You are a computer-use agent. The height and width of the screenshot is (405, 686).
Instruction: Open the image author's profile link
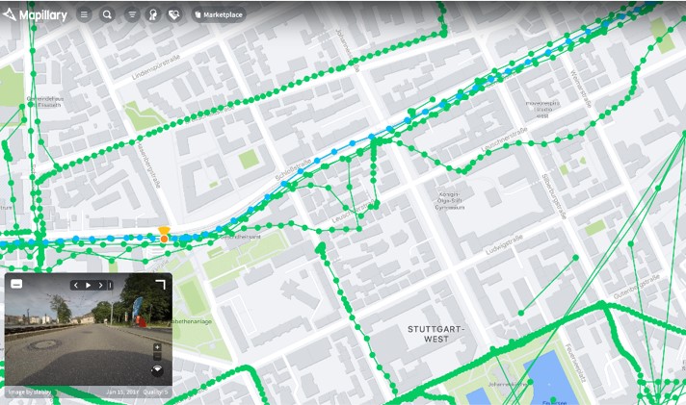click(x=43, y=392)
